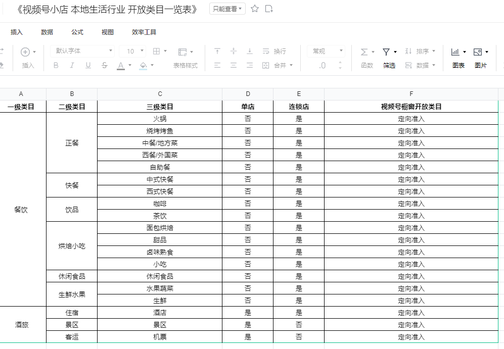Open the 插入 menu

[16, 32]
